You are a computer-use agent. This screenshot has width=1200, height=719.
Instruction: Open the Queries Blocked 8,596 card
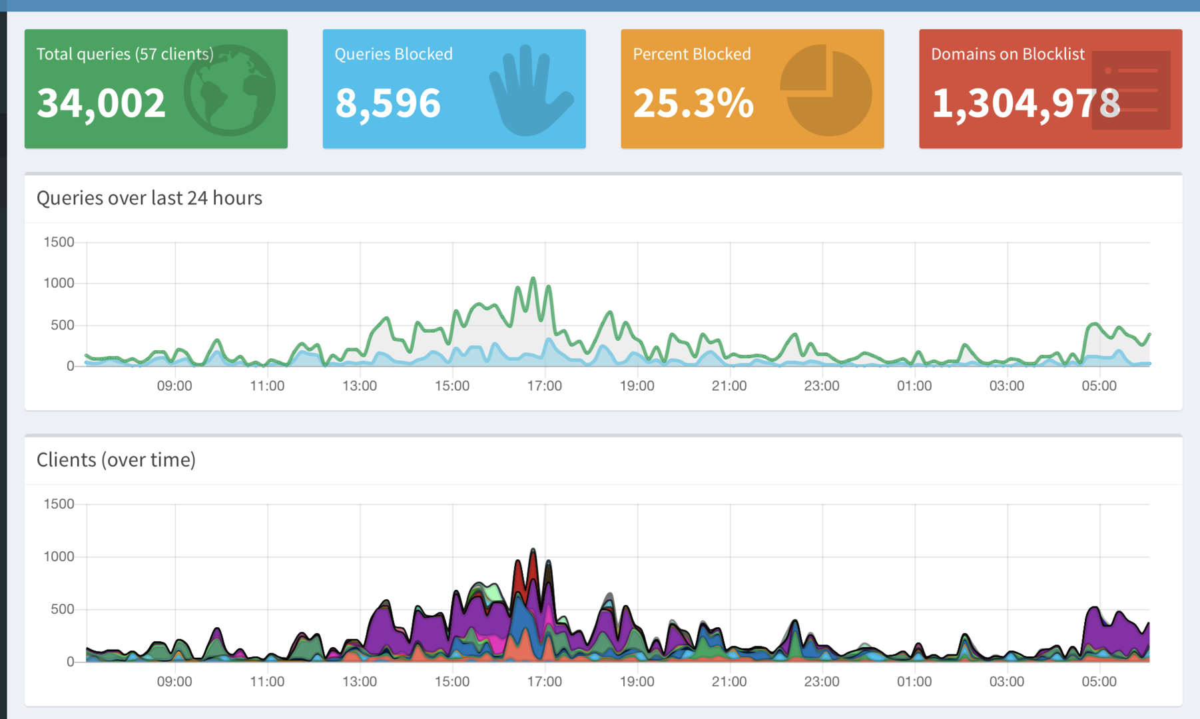454,89
